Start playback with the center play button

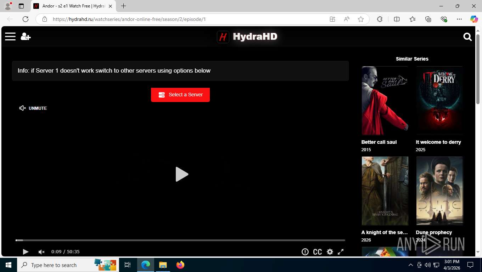(x=181, y=174)
